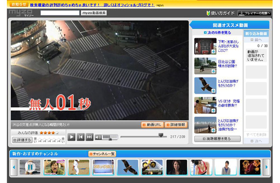
Task: Click 次へ in the queue panel
Action: 256,141
